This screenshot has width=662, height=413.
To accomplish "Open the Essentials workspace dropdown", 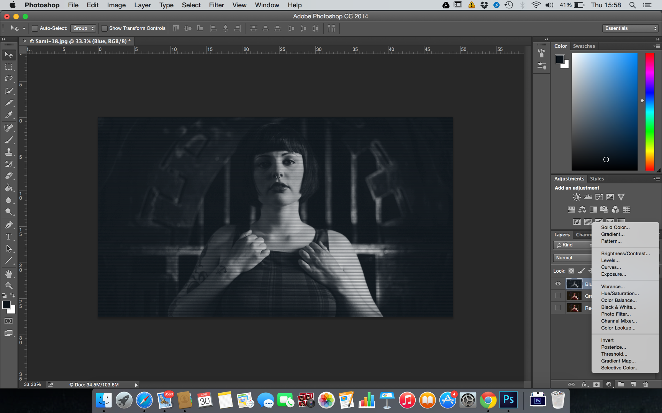I will 630,28.
